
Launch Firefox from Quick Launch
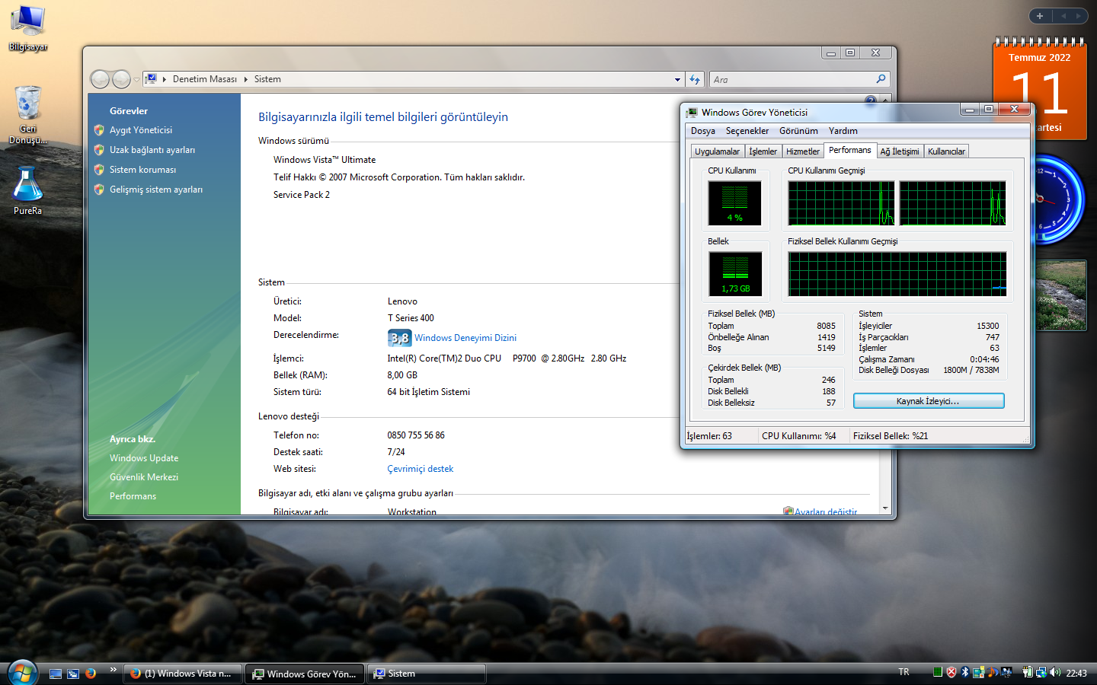coord(91,674)
